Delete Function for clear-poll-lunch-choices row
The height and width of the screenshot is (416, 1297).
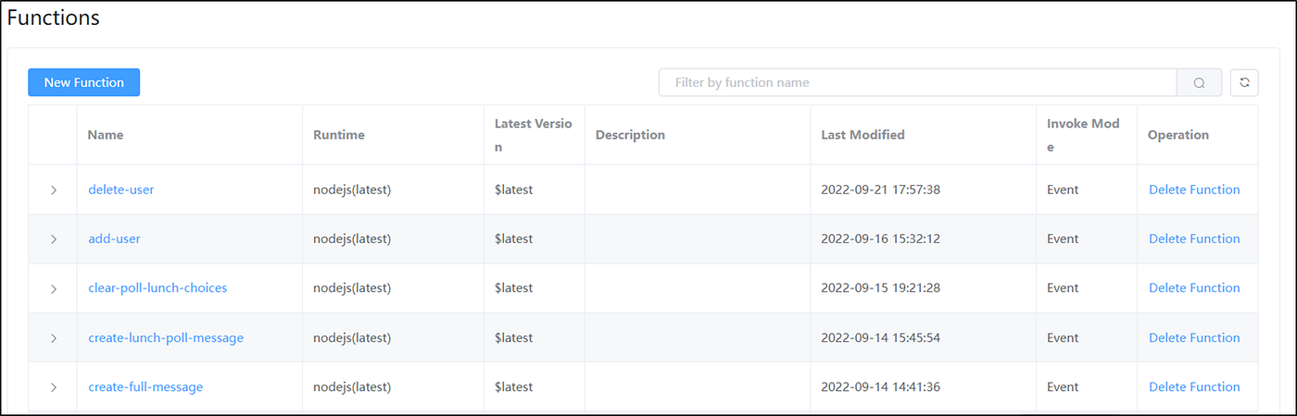1194,288
